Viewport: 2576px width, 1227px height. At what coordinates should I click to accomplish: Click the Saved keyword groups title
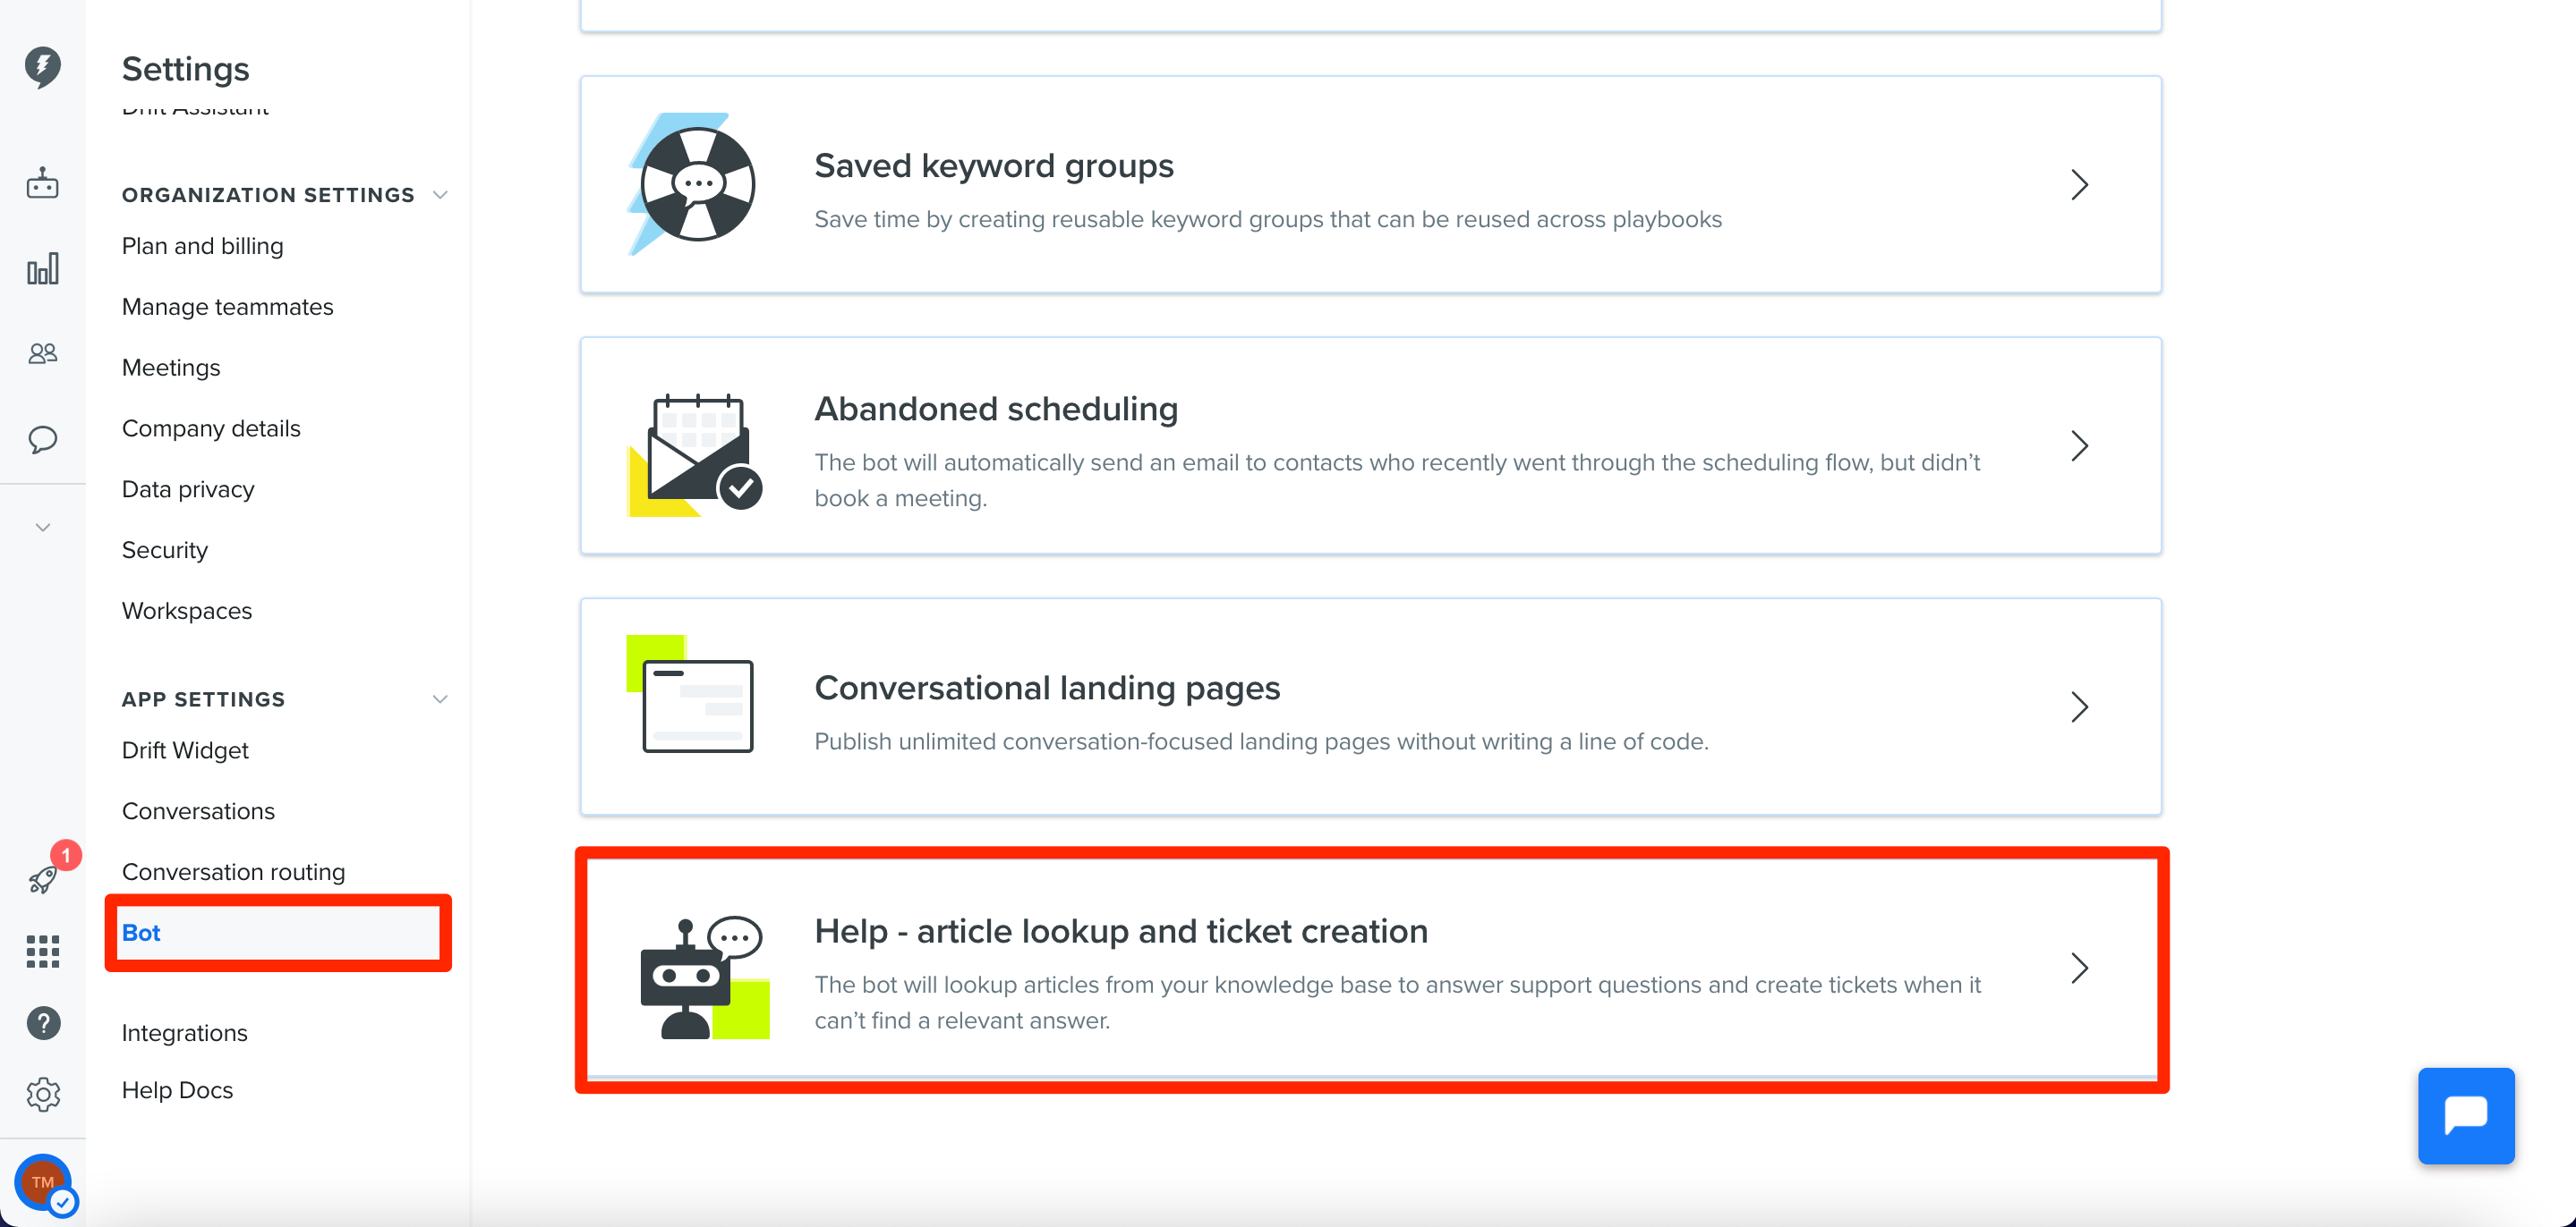994,165
